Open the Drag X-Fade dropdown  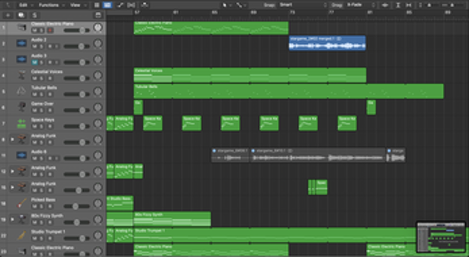(x=360, y=5)
